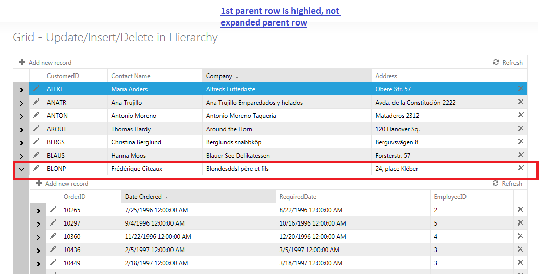Edit the AROUT customer record
540x274 pixels.
pyautogui.click(x=36, y=129)
